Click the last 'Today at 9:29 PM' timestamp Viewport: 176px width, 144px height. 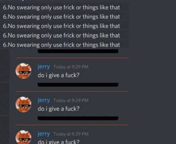(71, 134)
